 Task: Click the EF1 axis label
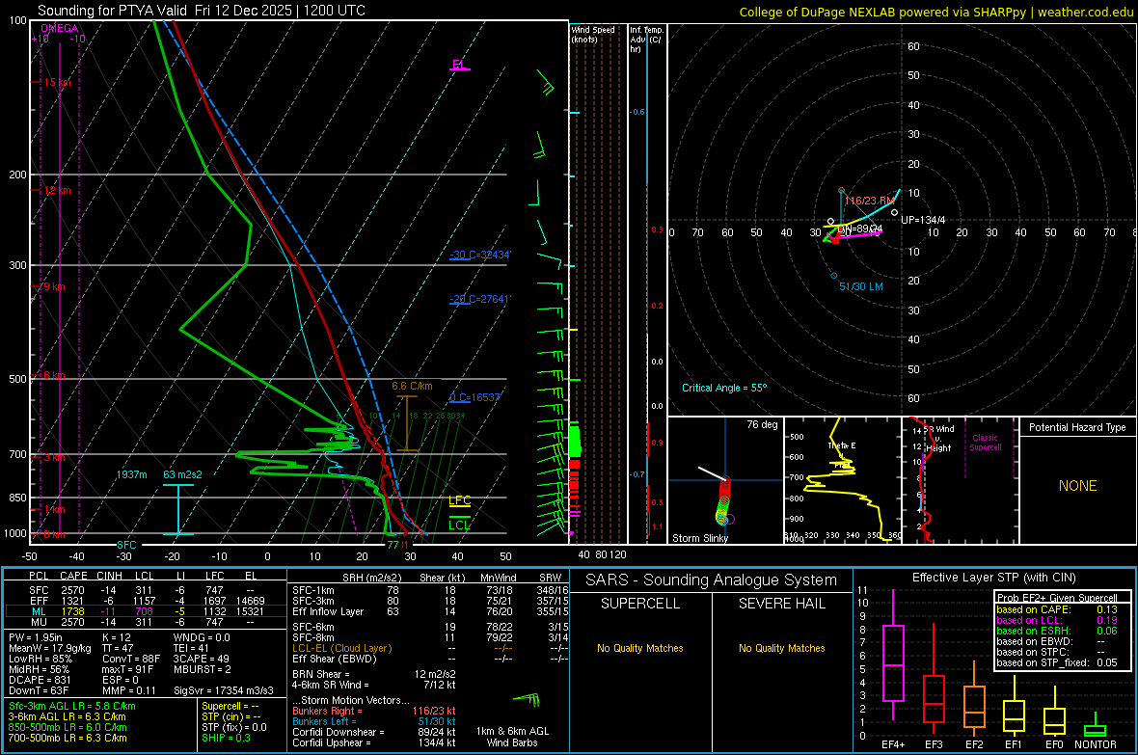(1014, 744)
